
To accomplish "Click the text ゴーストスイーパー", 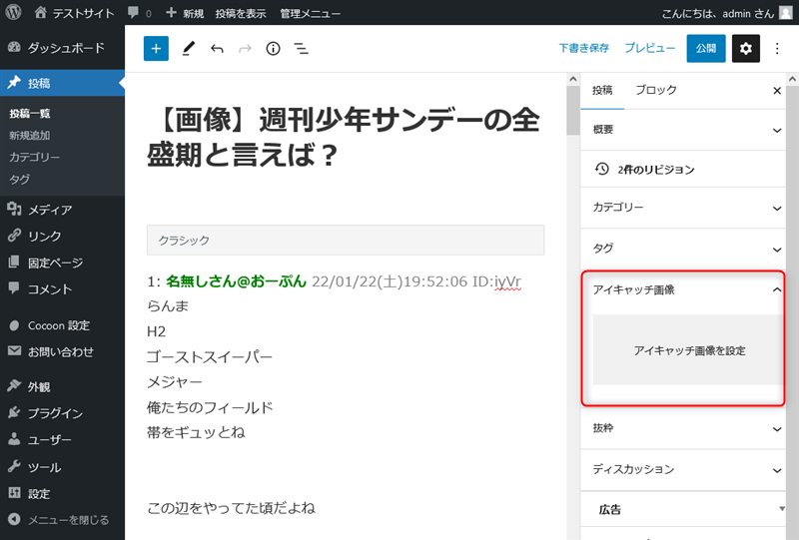I will pyautogui.click(x=210, y=356).
